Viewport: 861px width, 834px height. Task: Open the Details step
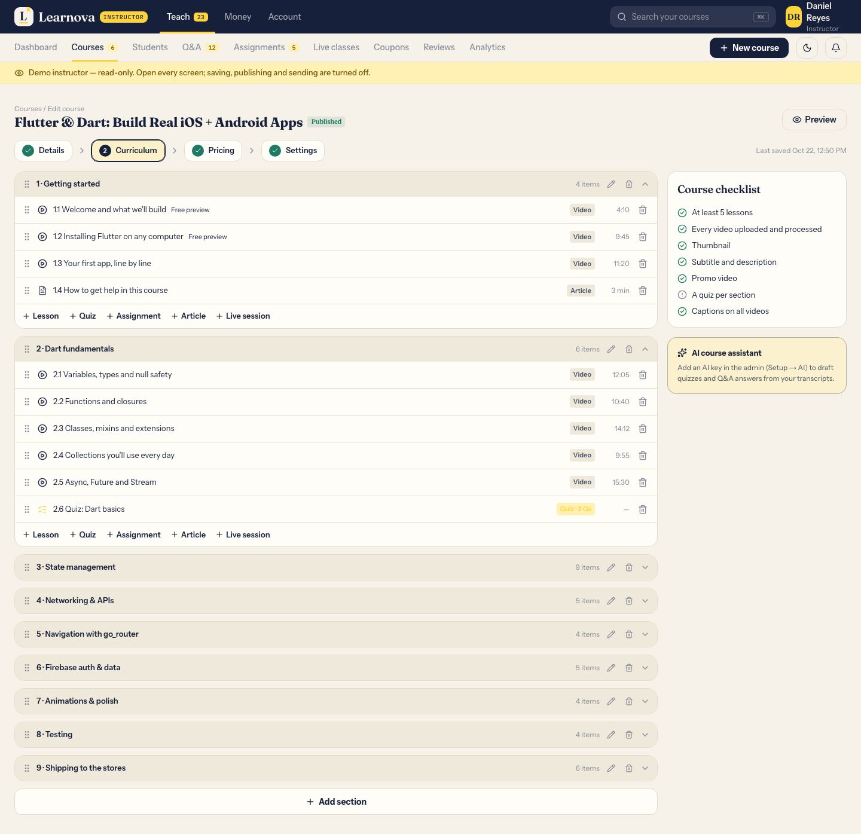tap(43, 151)
